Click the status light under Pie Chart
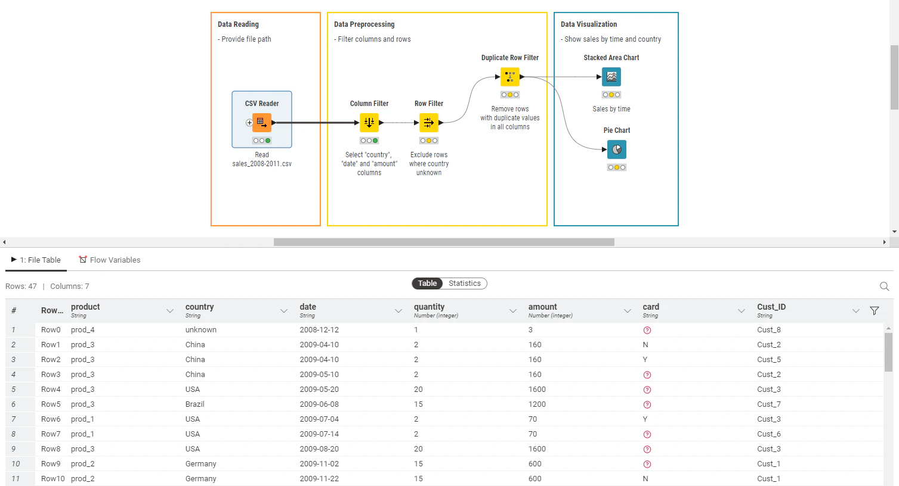 click(616, 167)
